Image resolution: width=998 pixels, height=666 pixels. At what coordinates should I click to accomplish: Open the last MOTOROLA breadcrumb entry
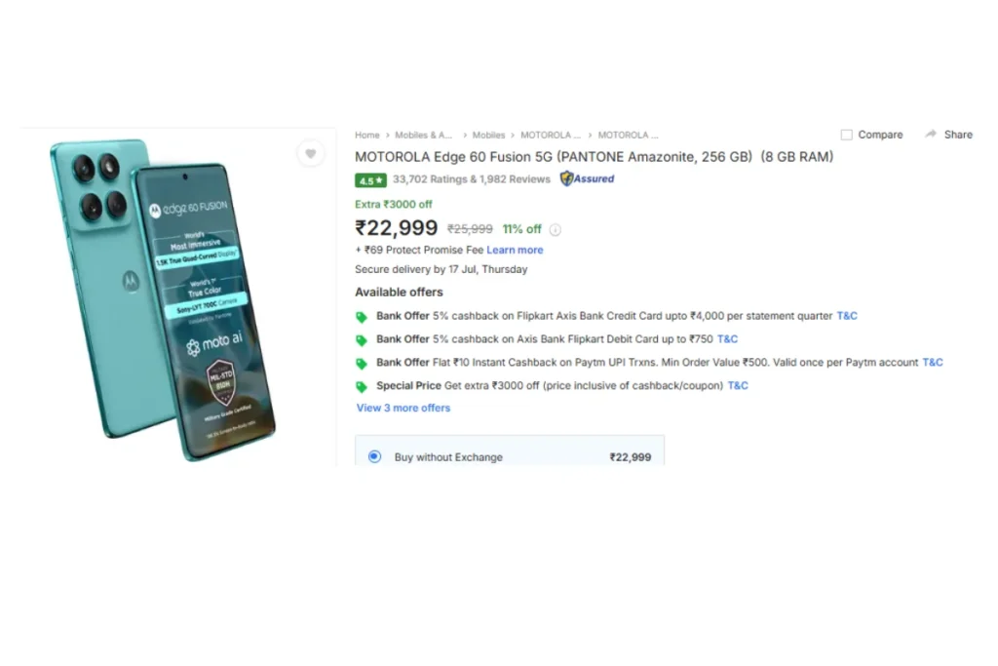[628, 135]
